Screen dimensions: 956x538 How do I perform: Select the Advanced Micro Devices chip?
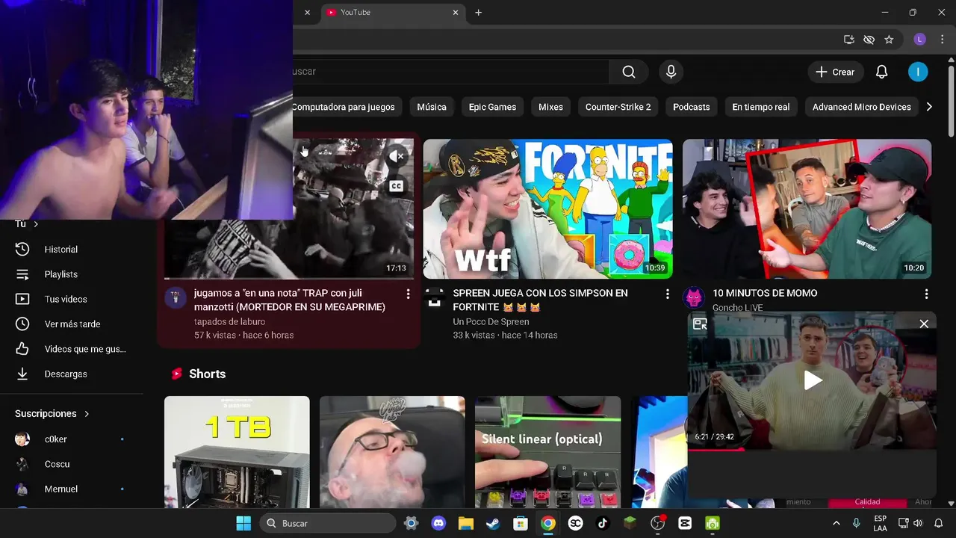[861, 107]
